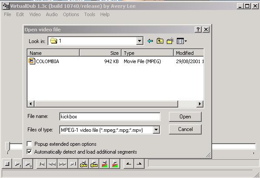Screen dimensions: 260x178
Task: Click the VirtualDub title bar app icon
Action: [6, 6]
